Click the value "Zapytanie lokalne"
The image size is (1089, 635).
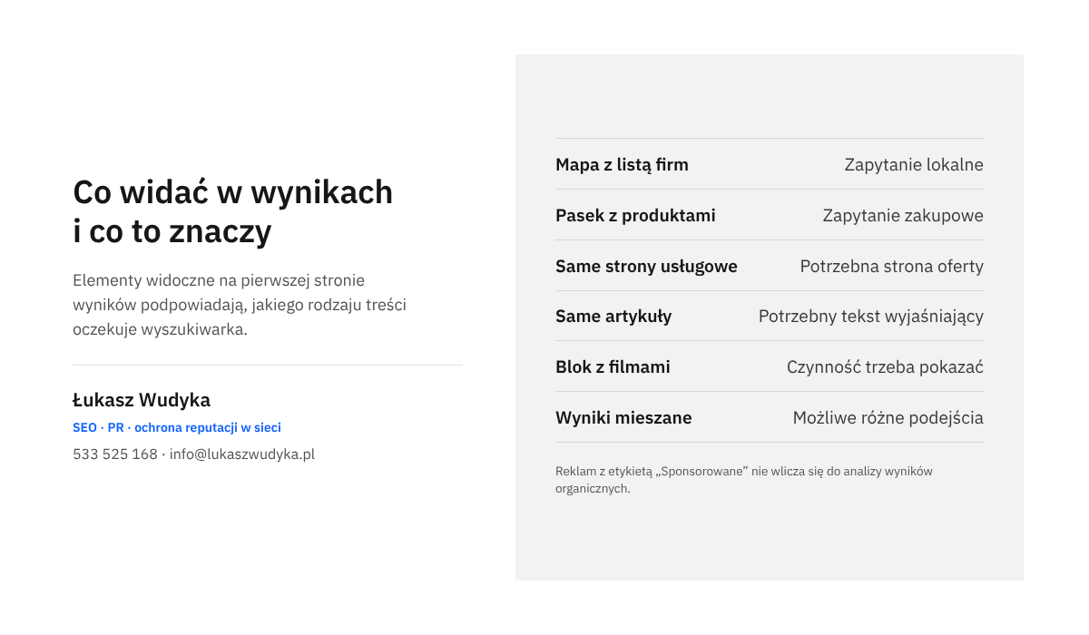(914, 165)
